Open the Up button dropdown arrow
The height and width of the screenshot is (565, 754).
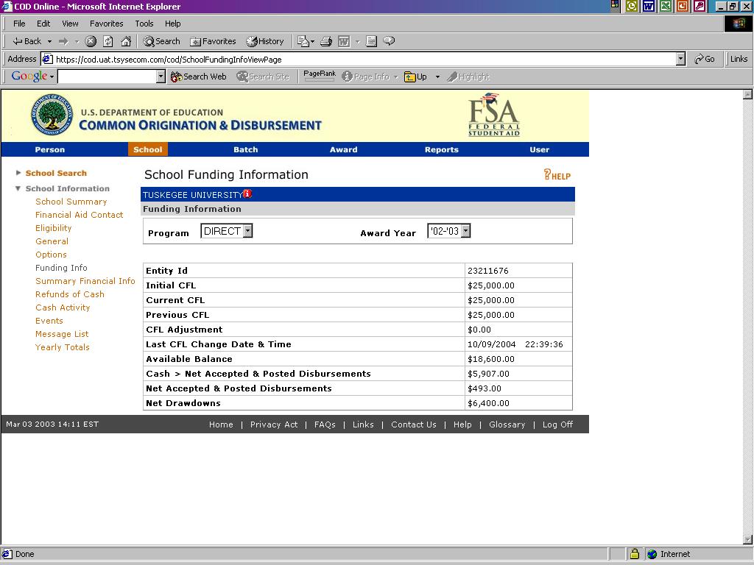[x=437, y=77]
